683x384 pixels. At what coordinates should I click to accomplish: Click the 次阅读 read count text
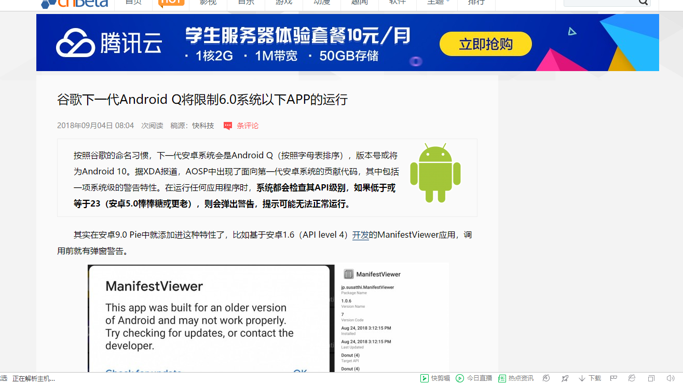(x=152, y=126)
